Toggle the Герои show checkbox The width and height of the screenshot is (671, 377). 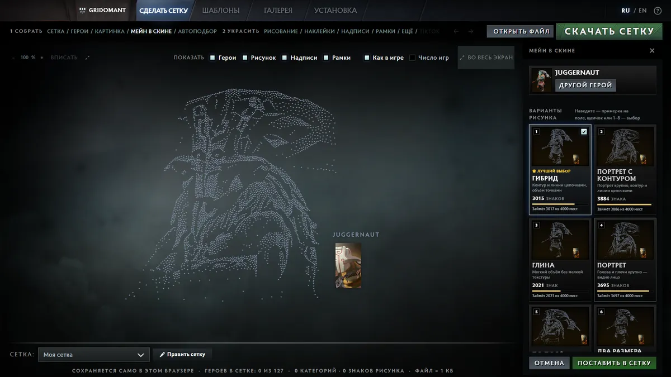pyautogui.click(x=212, y=58)
